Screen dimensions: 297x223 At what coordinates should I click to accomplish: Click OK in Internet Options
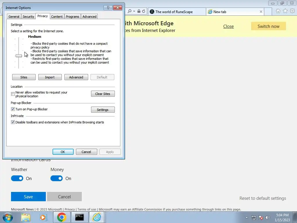point(63,152)
